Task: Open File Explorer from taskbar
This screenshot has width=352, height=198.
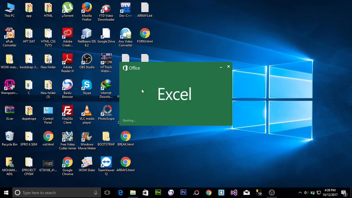Action: click(x=133, y=193)
